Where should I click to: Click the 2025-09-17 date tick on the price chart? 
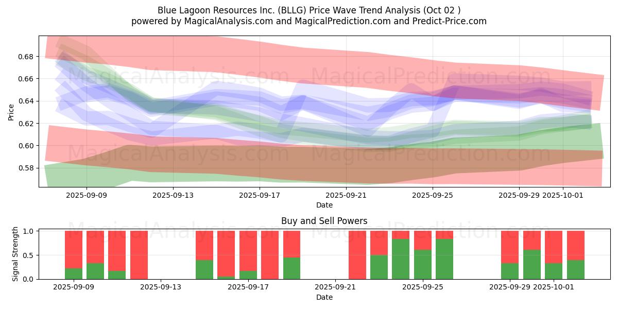(260, 195)
